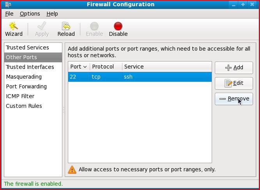The height and width of the screenshot is (190, 260).
Task: Open the Options menu
Action: (x=30, y=14)
